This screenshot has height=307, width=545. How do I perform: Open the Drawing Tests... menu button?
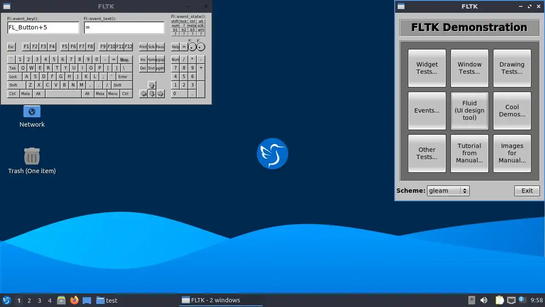512,68
